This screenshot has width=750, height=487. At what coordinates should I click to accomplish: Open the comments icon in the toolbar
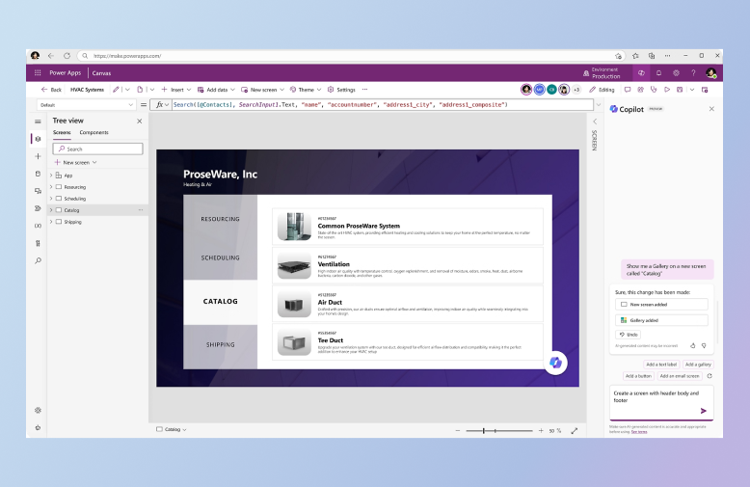pyautogui.click(x=628, y=90)
